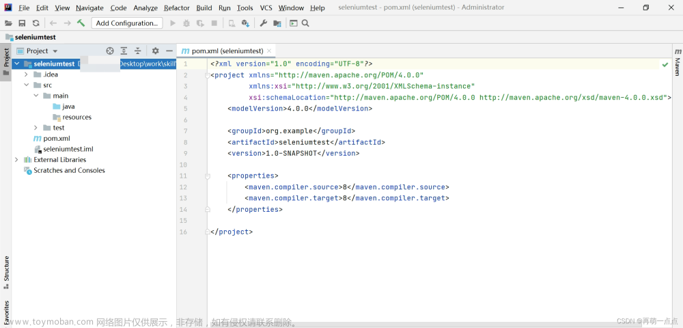The image size is (683, 328).
Task: Click the Add Configuration button
Action: pos(126,23)
